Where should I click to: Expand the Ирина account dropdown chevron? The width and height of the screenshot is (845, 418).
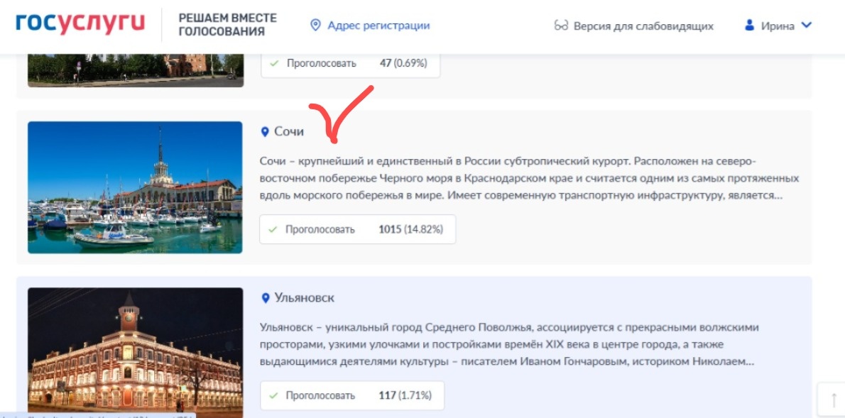click(x=806, y=25)
